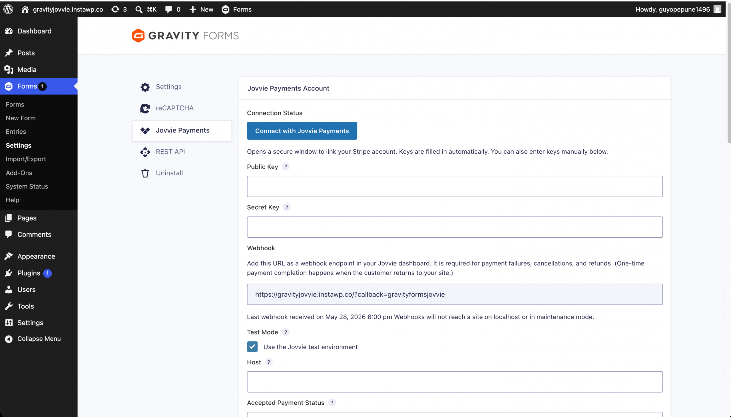Select the Jovvie Payments settings tab
Image resolution: width=731 pixels, height=417 pixels.
[x=182, y=131]
